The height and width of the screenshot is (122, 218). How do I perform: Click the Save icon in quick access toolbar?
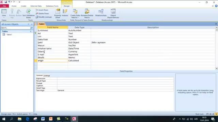tap(6, 2)
